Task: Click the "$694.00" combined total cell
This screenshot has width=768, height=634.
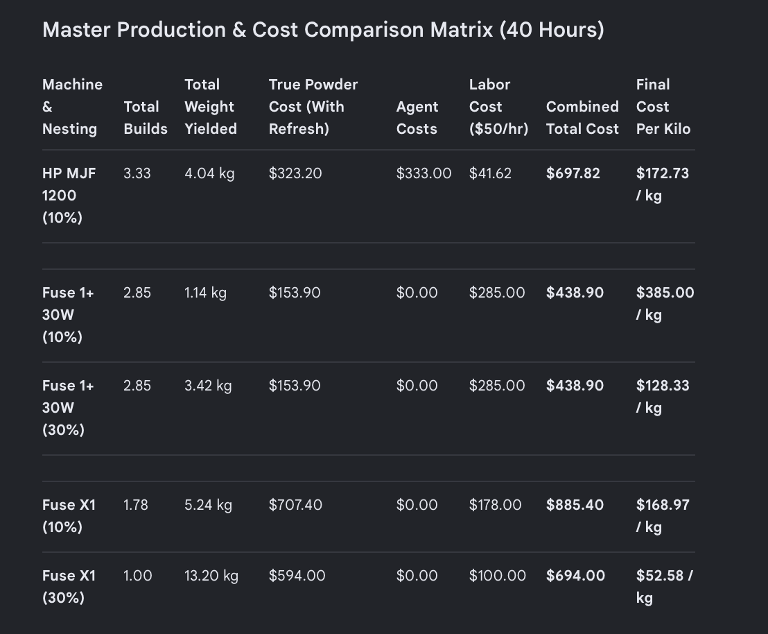Action: point(575,576)
